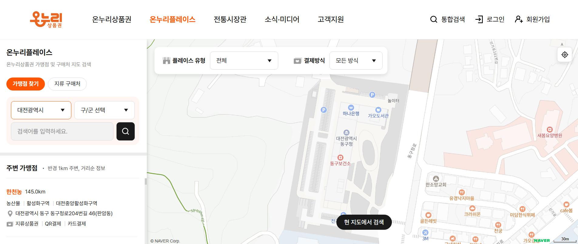
Task: Open the 대전광역시 city dropdown
Action: tap(41, 110)
